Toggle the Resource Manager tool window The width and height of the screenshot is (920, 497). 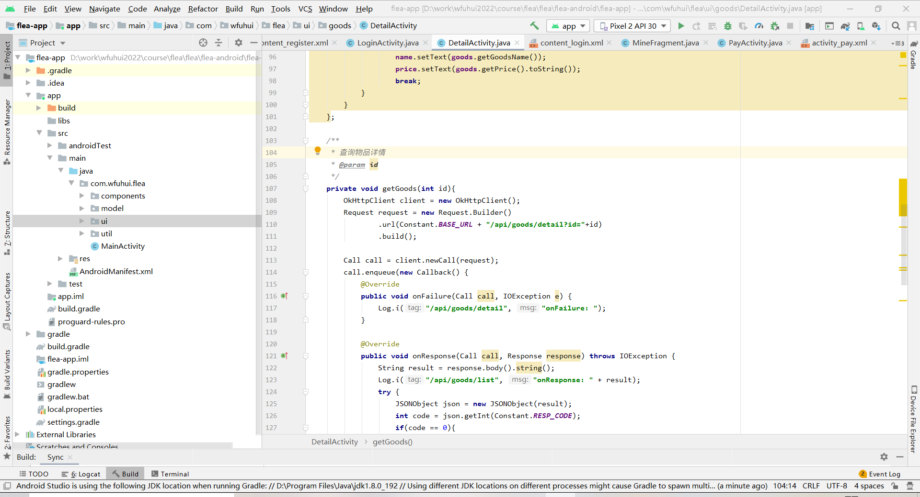click(7, 132)
